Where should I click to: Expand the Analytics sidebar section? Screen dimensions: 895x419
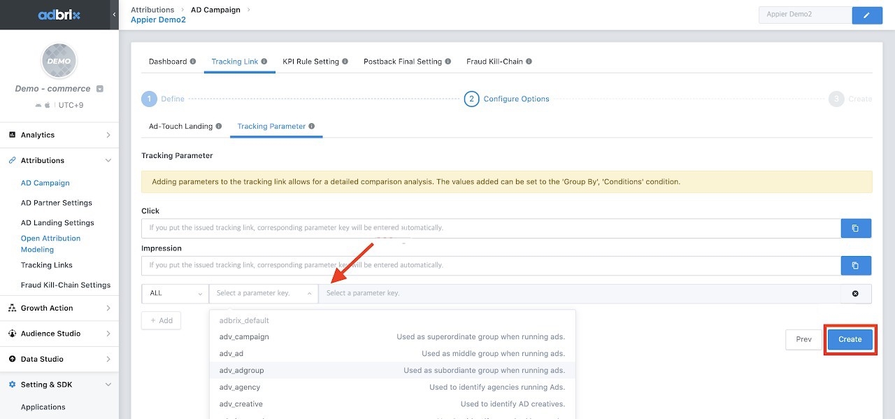tap(59, 135)
